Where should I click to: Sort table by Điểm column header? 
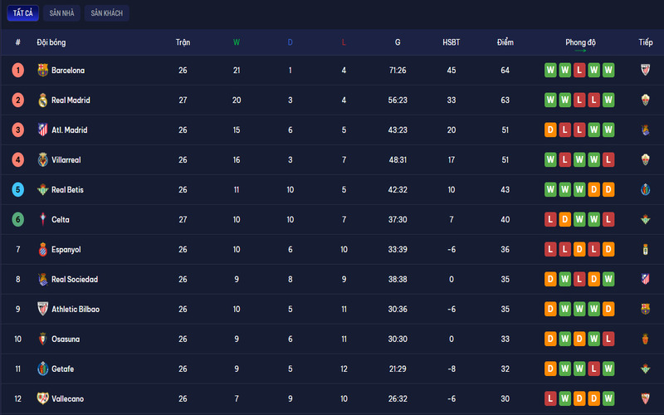pyautogui.click(x=505, y=42)
